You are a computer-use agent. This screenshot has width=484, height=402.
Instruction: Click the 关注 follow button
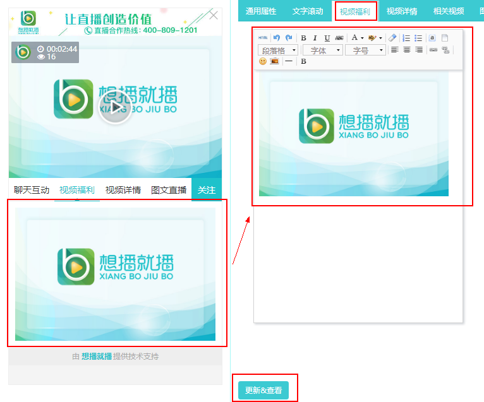click(207, 189)
